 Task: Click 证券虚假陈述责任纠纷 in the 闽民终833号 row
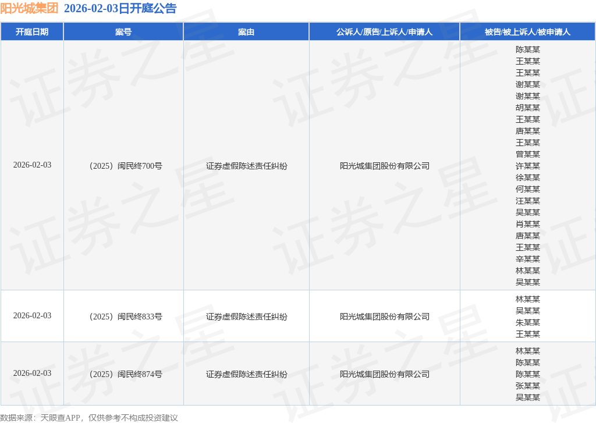(x=246, y=317)
